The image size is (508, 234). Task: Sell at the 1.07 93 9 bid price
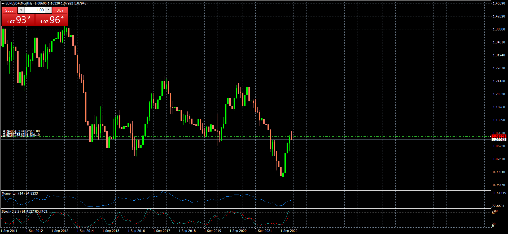click(x=18, y=20)
